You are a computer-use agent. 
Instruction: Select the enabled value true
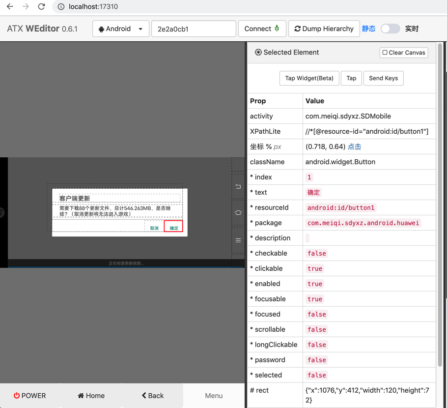click(315, 284)
